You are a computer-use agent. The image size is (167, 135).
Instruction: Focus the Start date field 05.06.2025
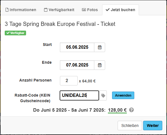[77, 47]
